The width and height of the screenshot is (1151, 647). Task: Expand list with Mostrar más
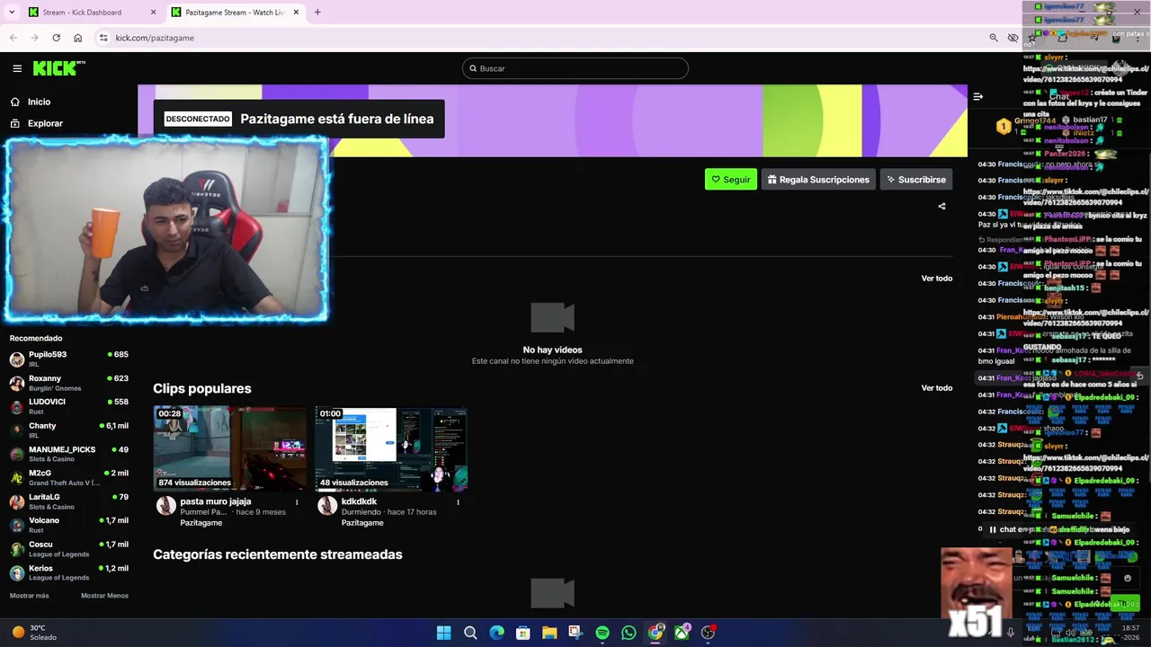click(x=29, y=596)
